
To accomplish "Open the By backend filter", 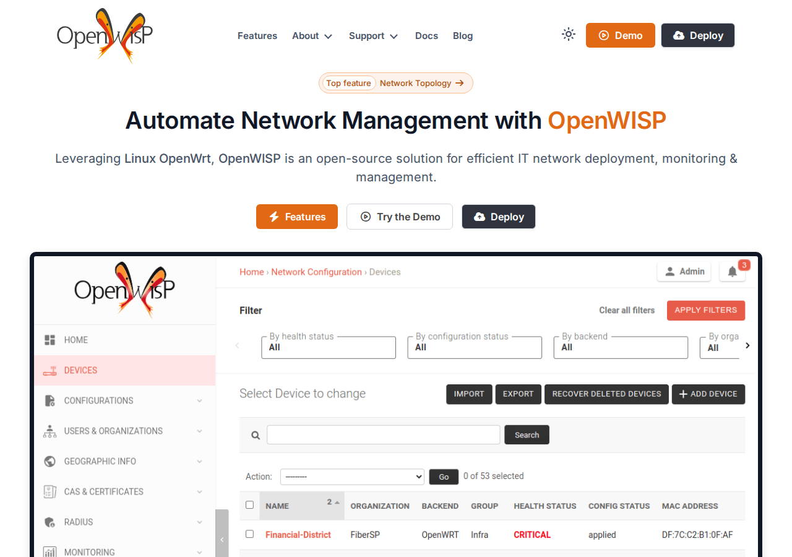I will pos(621,347).
